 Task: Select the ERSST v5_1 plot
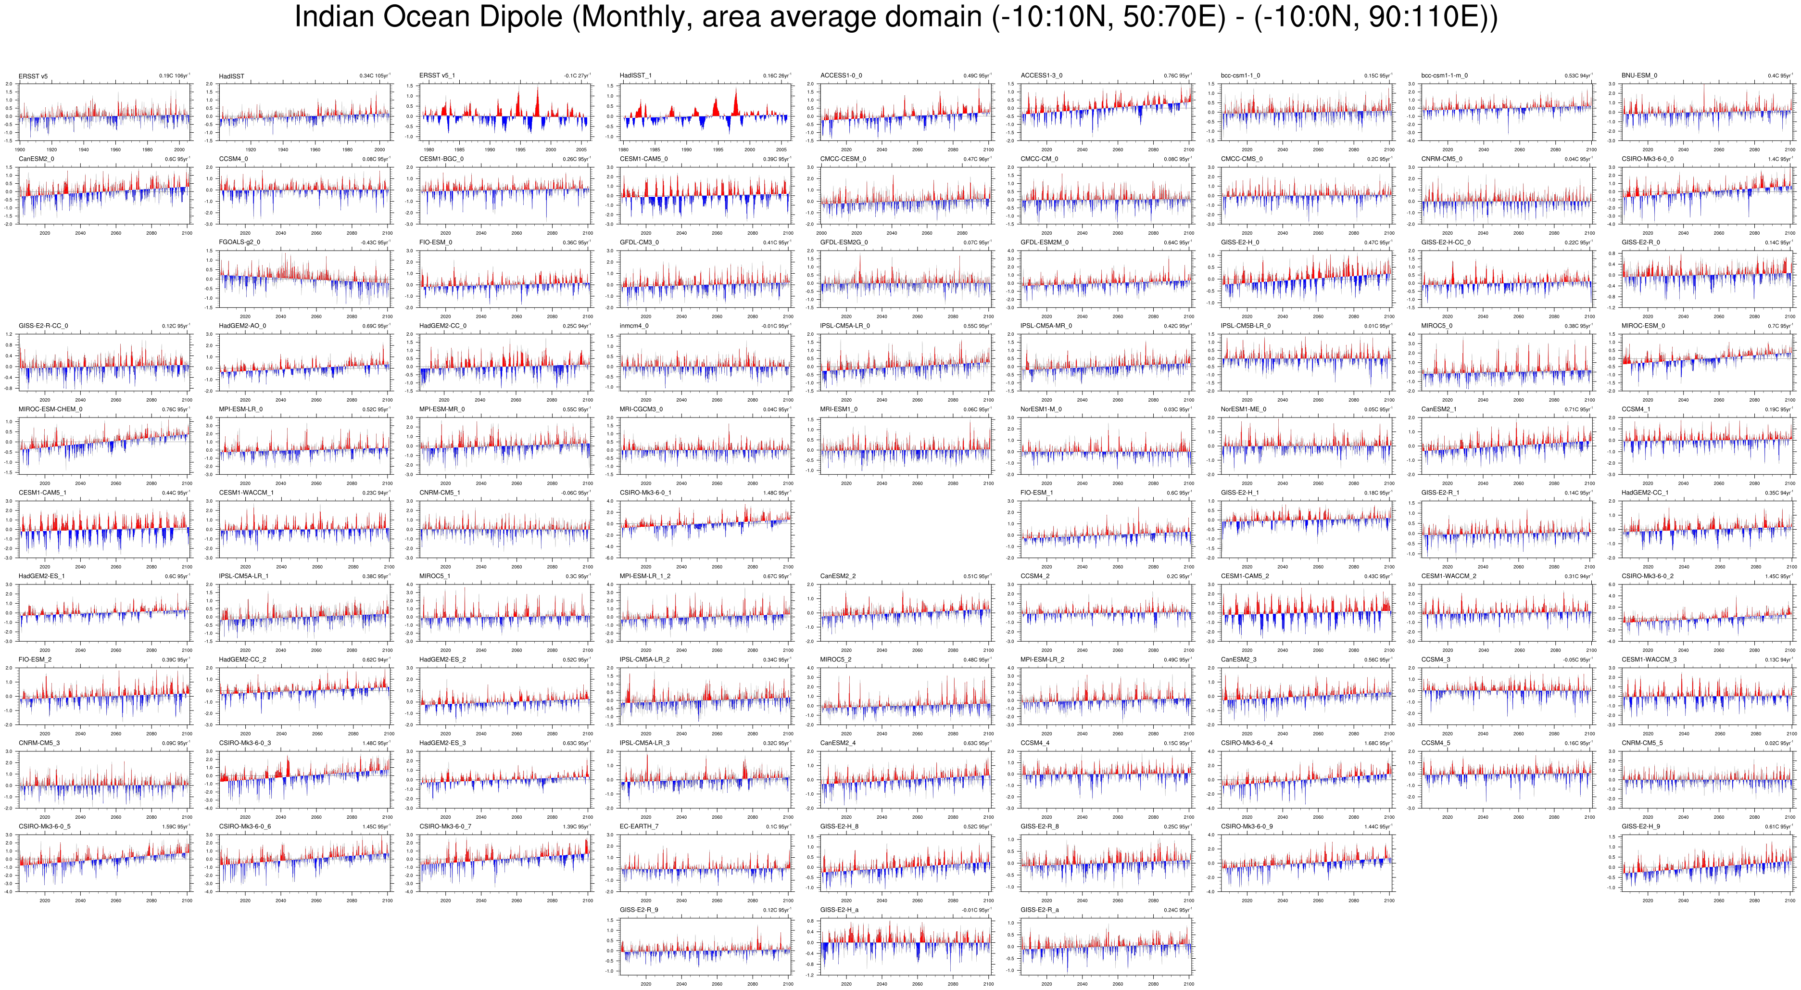click(x=505, y=112)
